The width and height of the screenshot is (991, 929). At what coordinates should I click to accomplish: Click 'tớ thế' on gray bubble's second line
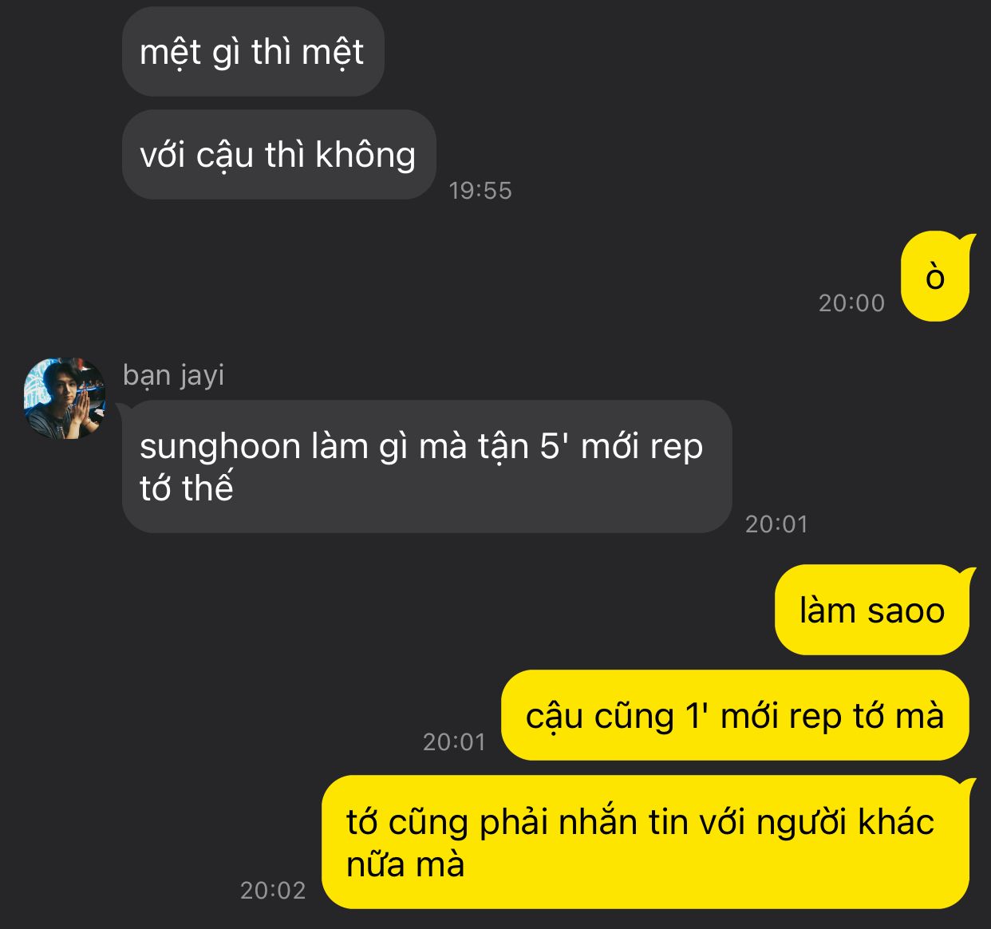tap(187, 488)
